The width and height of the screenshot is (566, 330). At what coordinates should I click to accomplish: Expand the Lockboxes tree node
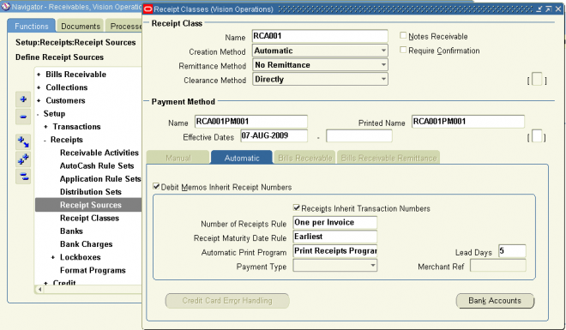(52, 257)
